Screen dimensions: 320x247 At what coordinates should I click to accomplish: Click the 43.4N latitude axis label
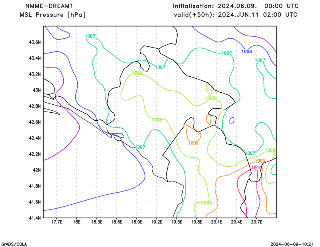coord(35,58)
